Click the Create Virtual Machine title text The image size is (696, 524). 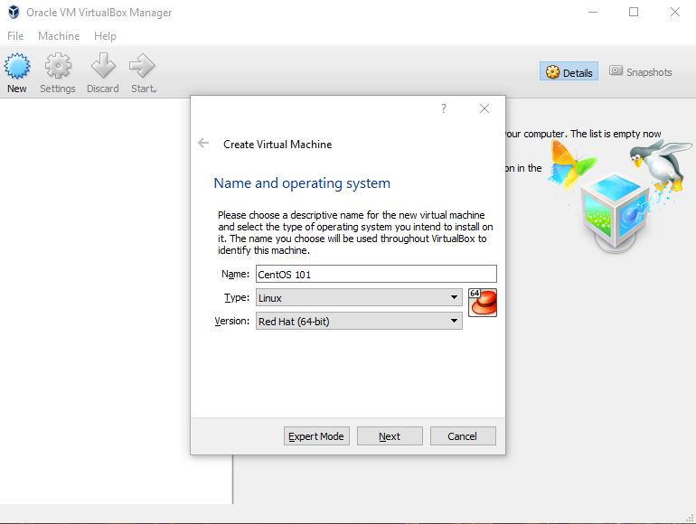[277, 145]
